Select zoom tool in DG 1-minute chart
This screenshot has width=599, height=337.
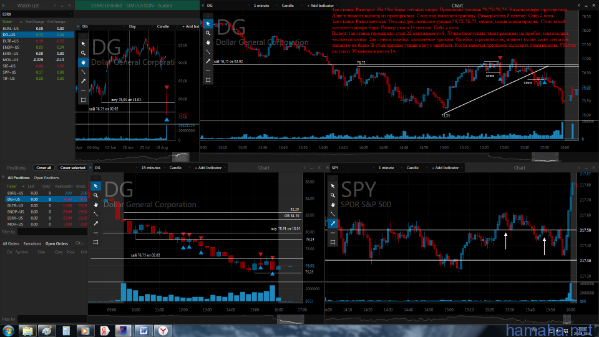(x=208, y=33)
